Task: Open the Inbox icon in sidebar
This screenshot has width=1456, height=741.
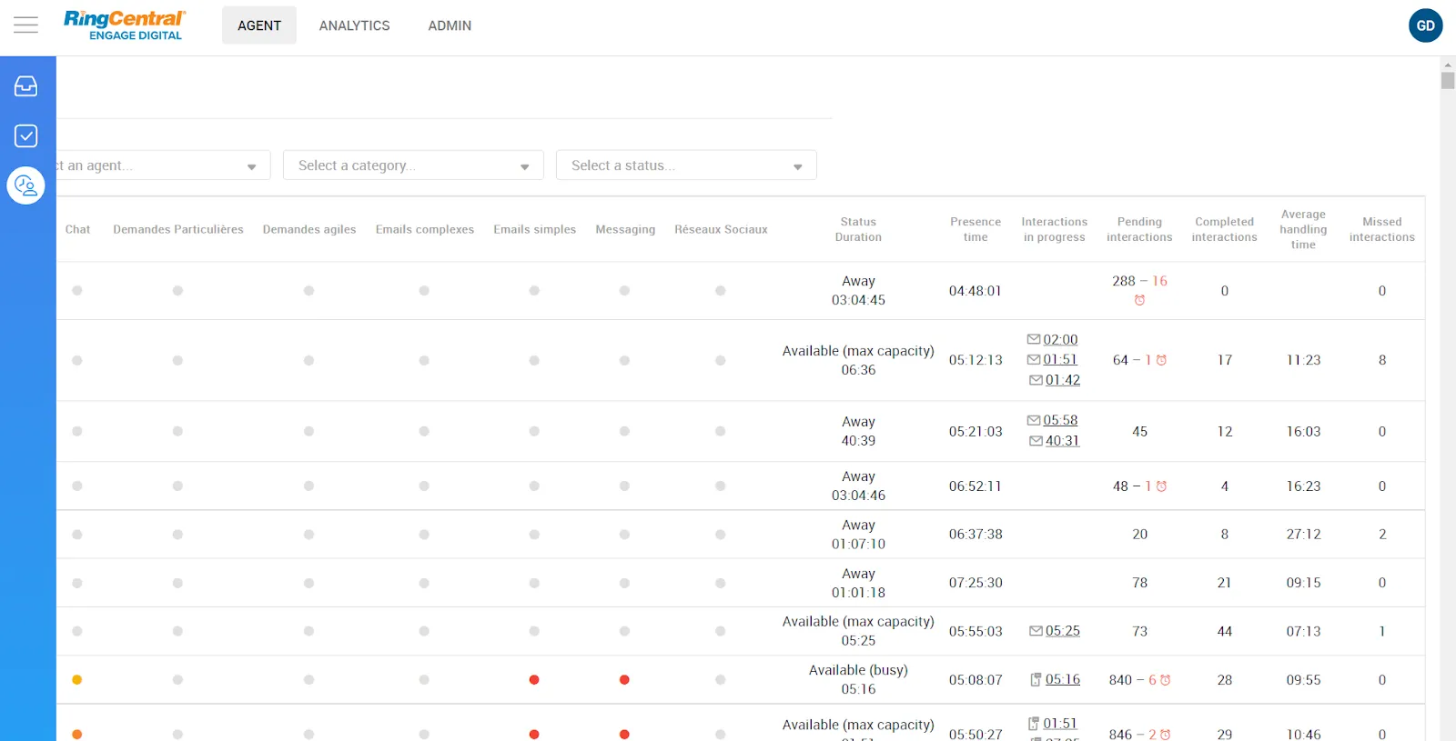Action: [x=25, y=86]
